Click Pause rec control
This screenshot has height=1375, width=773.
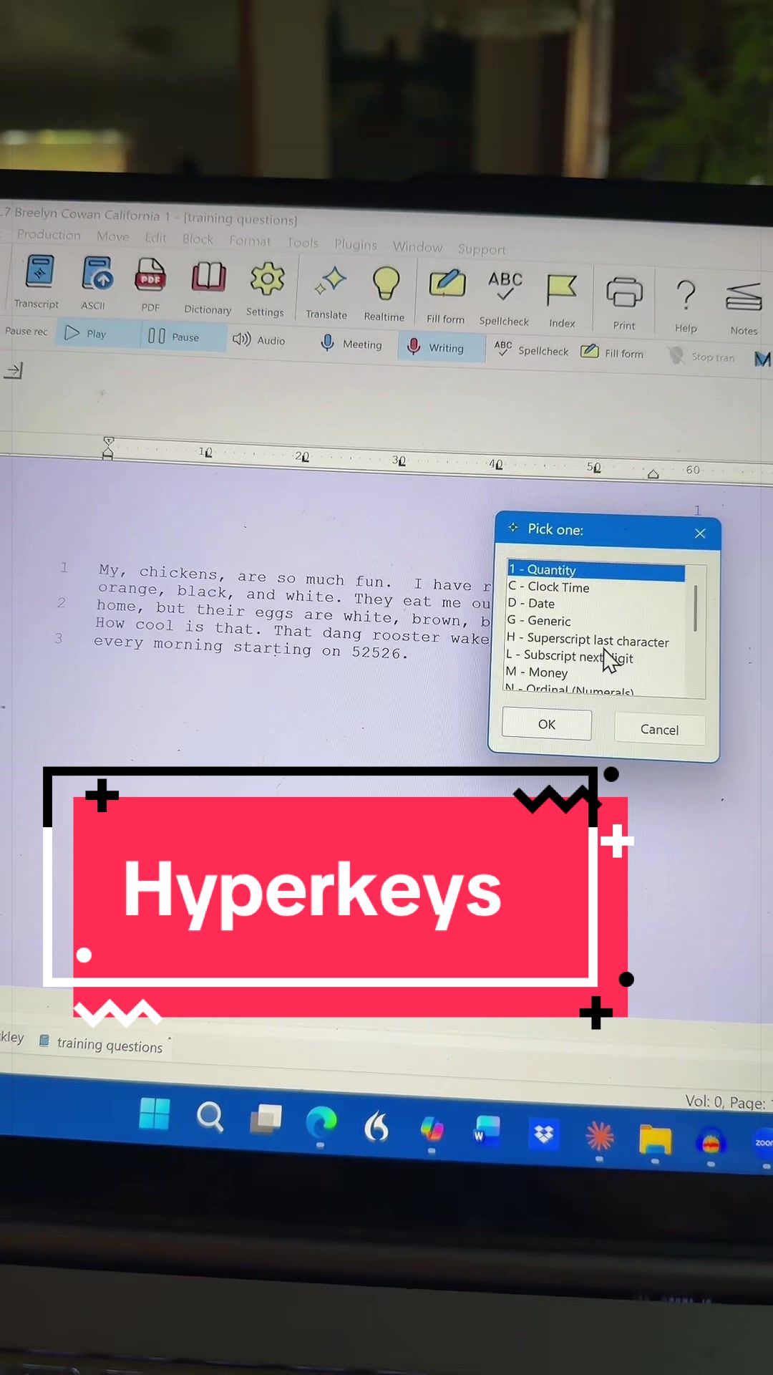tap(26, 331)
